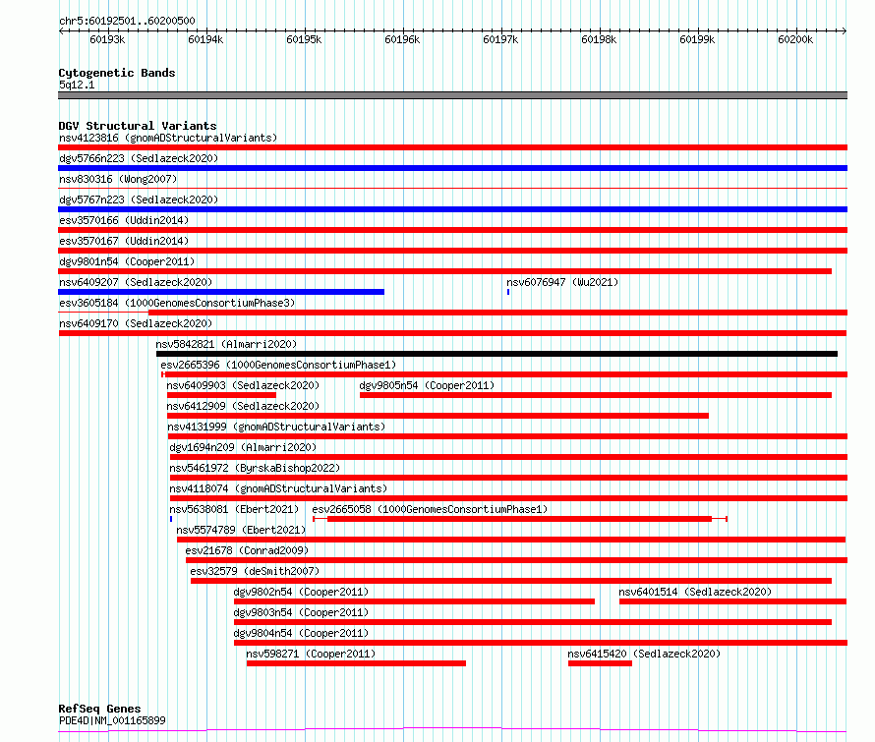Open the dgv1694n209 Almarri2020 label
Viewport: 875px width, 742px height.
tap(243, 447)
